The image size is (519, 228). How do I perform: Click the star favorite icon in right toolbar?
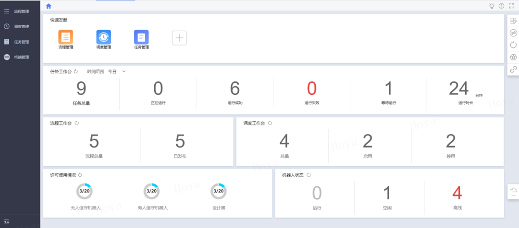tap(513, 57)
